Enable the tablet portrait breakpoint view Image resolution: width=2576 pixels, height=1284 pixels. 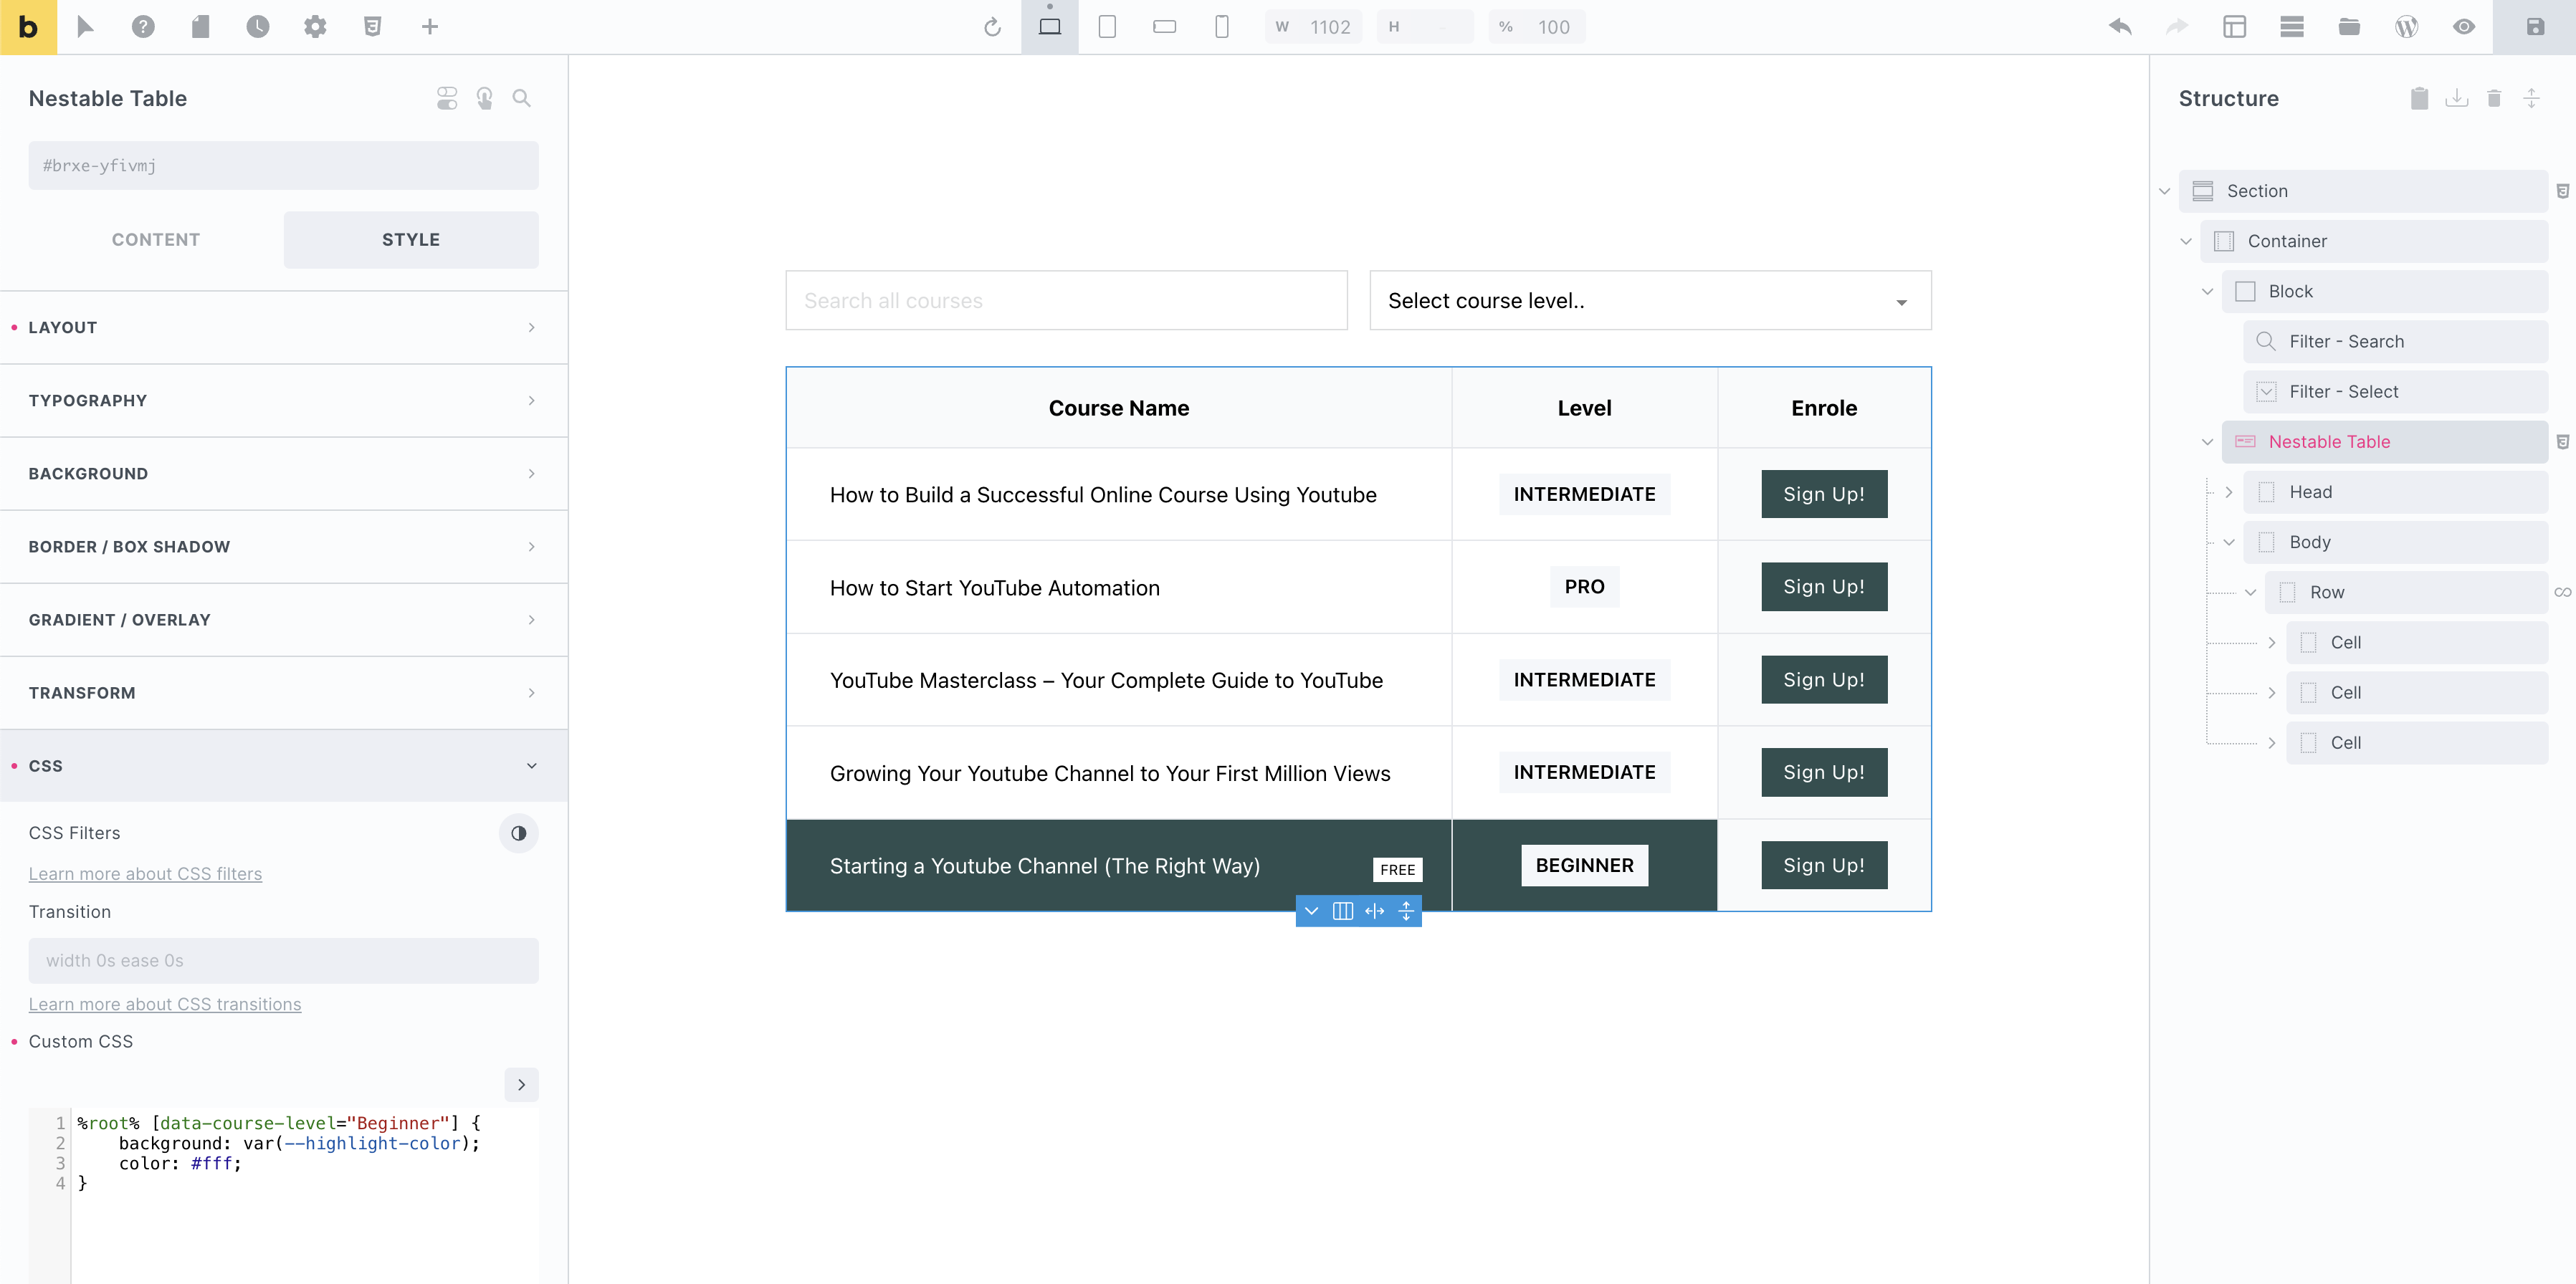tap(1107, 27)
